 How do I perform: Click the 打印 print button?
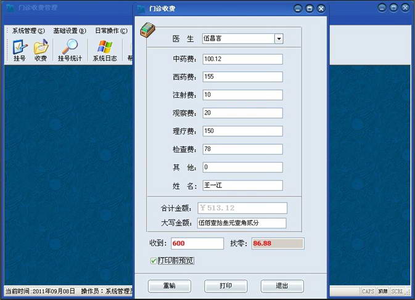click(226, 286)
